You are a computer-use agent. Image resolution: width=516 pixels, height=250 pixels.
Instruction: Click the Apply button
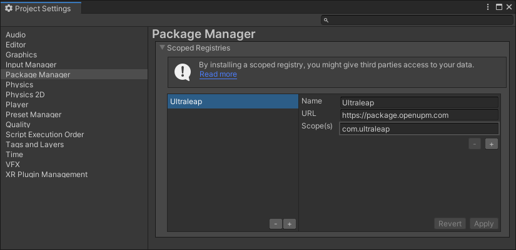[483, 224]
